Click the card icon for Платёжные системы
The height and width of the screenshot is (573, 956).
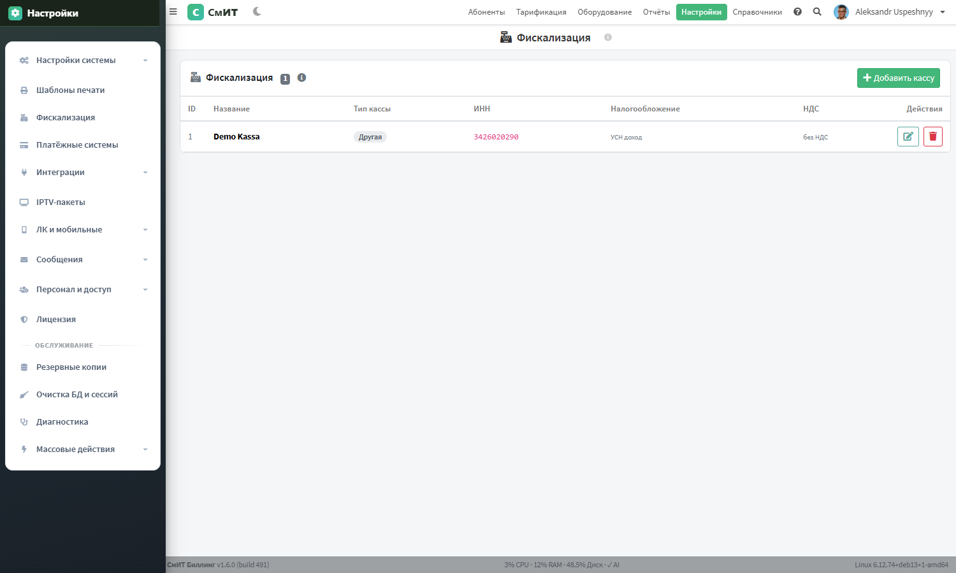click(x=24, y=145)
